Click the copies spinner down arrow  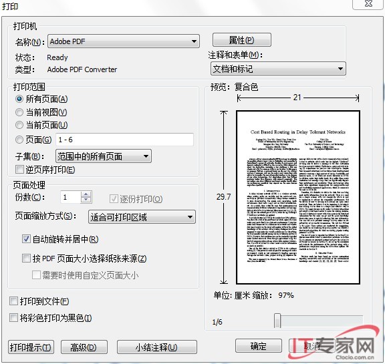click(86, 200)
